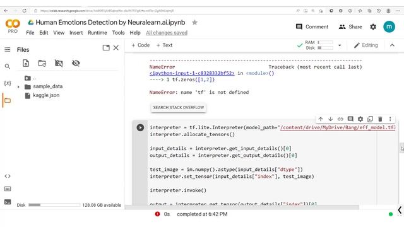
Task: Mirror the cell in a tab
Action: coord(371,119)
